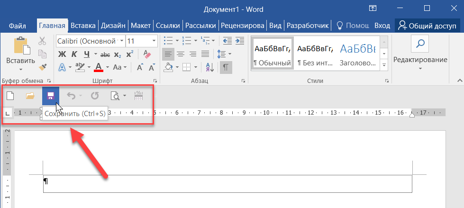
Task: Create new blank document icon
Action: pos(10,96)
